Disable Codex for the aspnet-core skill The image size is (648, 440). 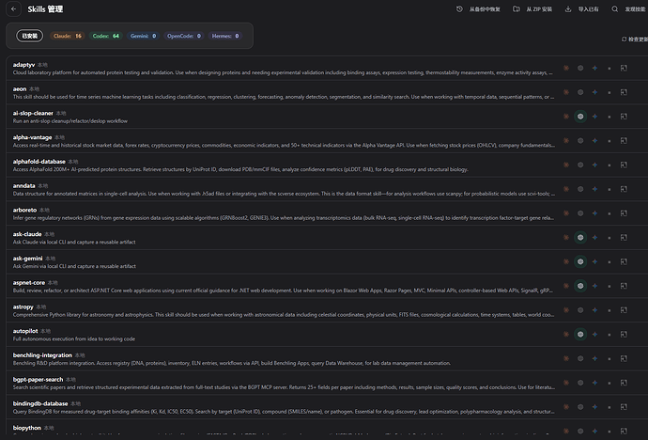(x=580, y=286)
